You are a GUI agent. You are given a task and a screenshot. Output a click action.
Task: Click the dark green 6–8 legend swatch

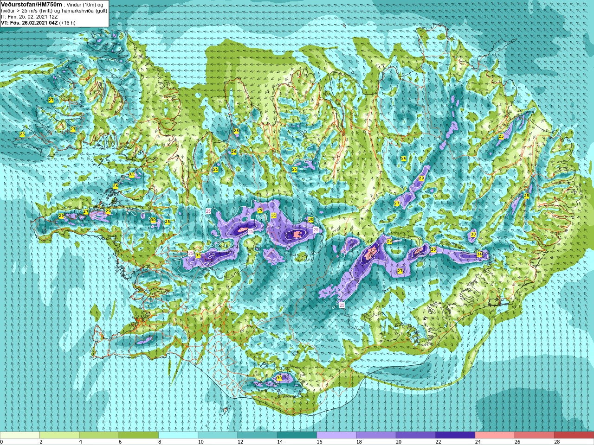pos(139,435)
